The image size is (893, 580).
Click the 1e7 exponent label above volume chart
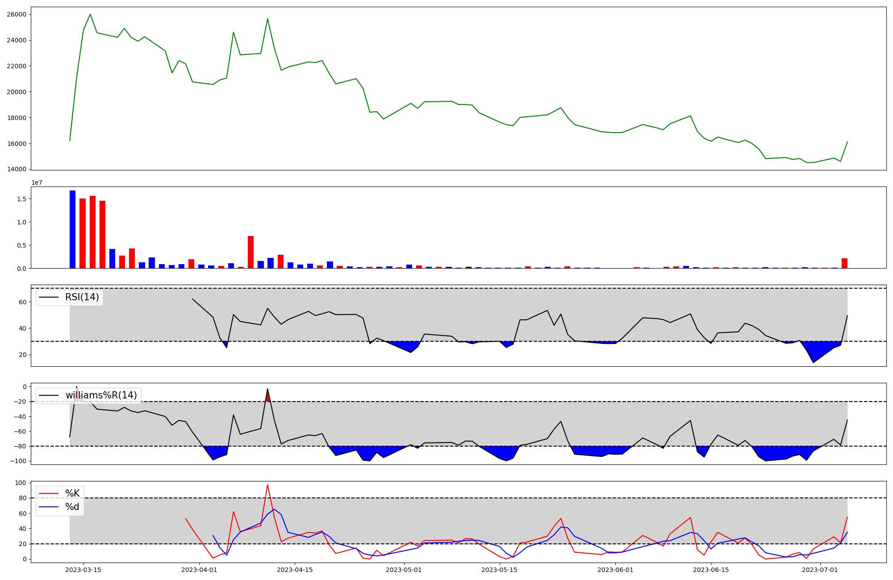point(37,182)
